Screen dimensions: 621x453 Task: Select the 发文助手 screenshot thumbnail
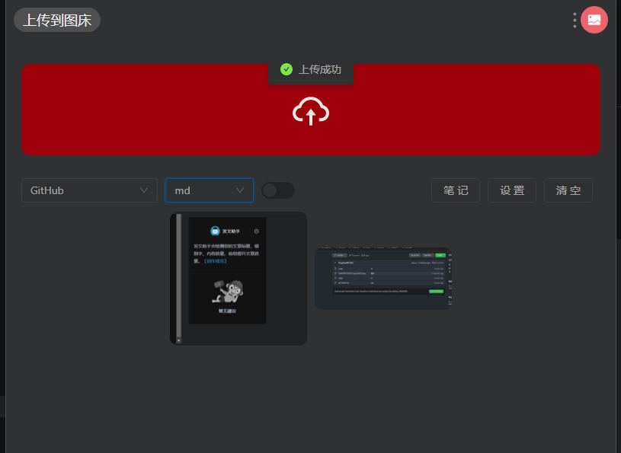tap(238, 279)
